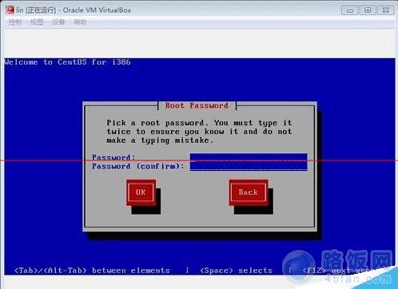This screenshot has height=289, width=398.
Task: Open the 设备 menu
Action: coord(58,22)
